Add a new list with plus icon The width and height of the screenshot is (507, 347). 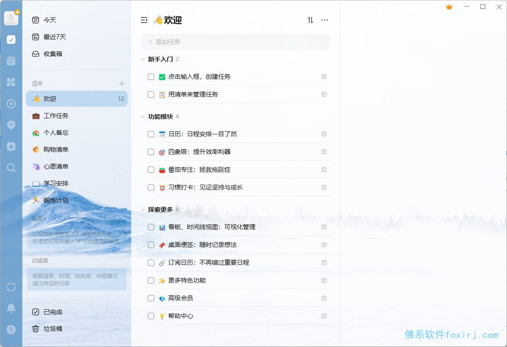[x=121, y=84]
